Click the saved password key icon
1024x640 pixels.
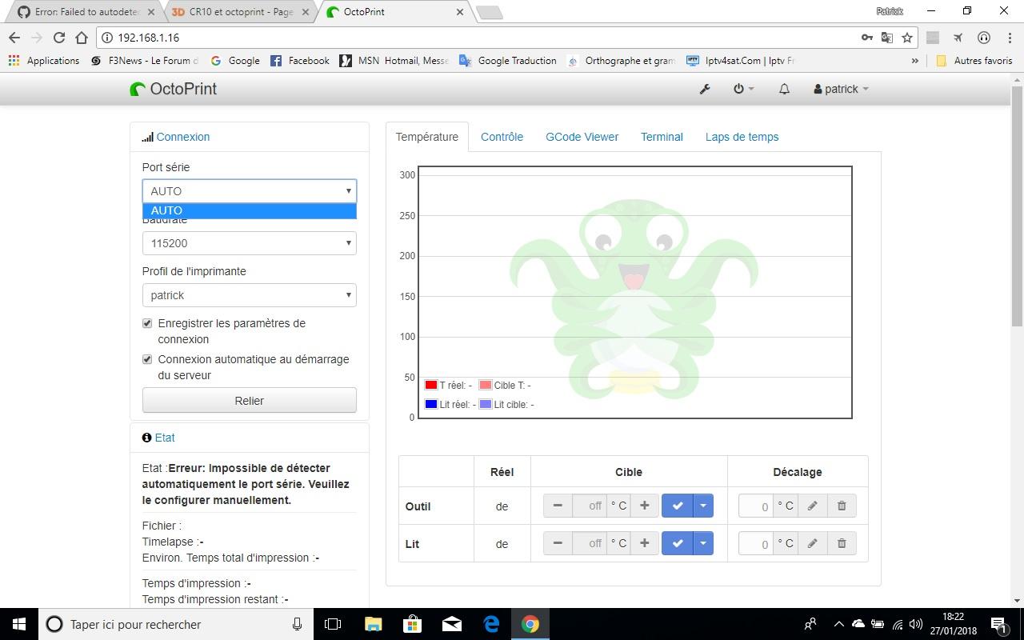[x=866, y=38]
